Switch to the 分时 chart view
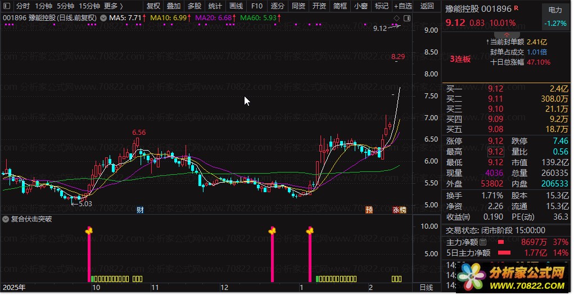Image resolution: width=574 pixels, height=295 pixels. coord(22,6)
